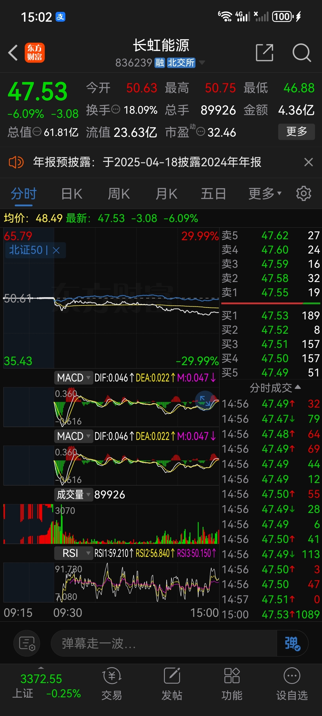Go back using the left arrow

[13, 53]
